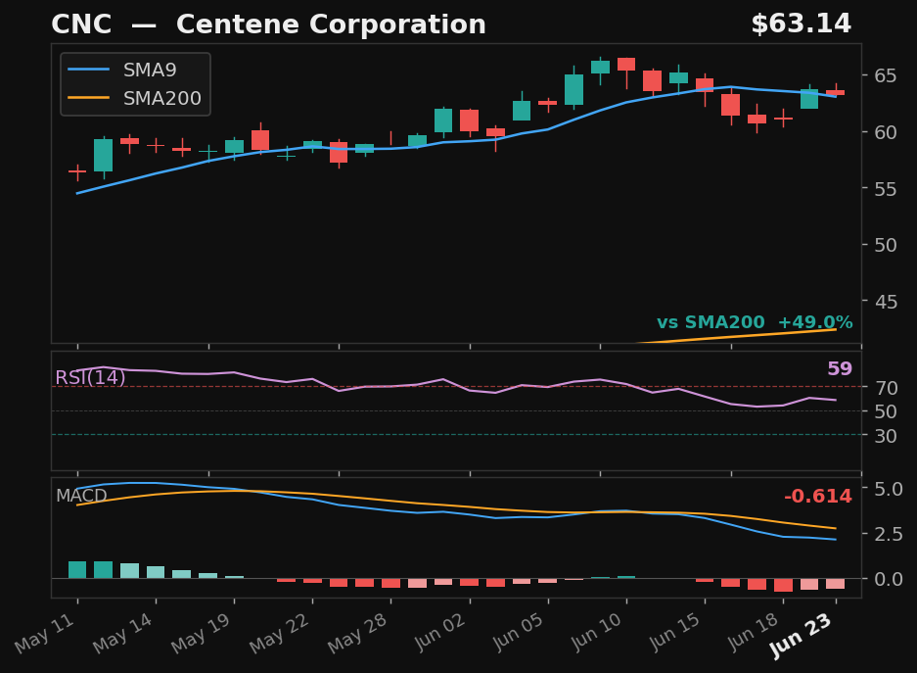Click the CNC — Centene Corporation title
The image size is (917, 673).
pos(268,24)
